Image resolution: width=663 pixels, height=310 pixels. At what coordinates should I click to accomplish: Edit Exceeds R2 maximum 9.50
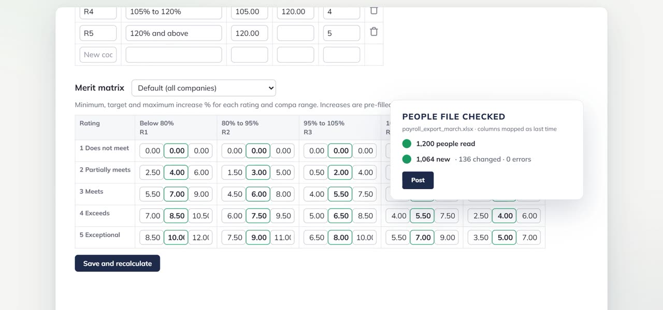point(282,216)
